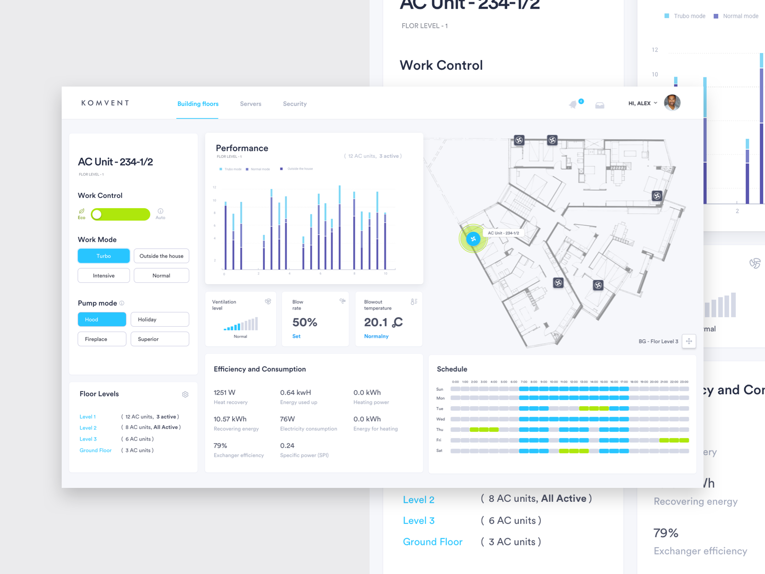
Task: Switch to the Servers tab
Action: tap(251, 104)
